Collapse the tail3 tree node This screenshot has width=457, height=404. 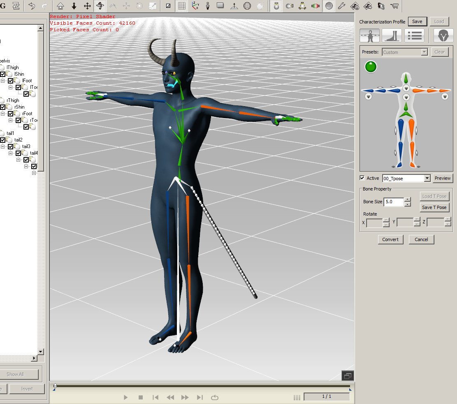[3, 146]
